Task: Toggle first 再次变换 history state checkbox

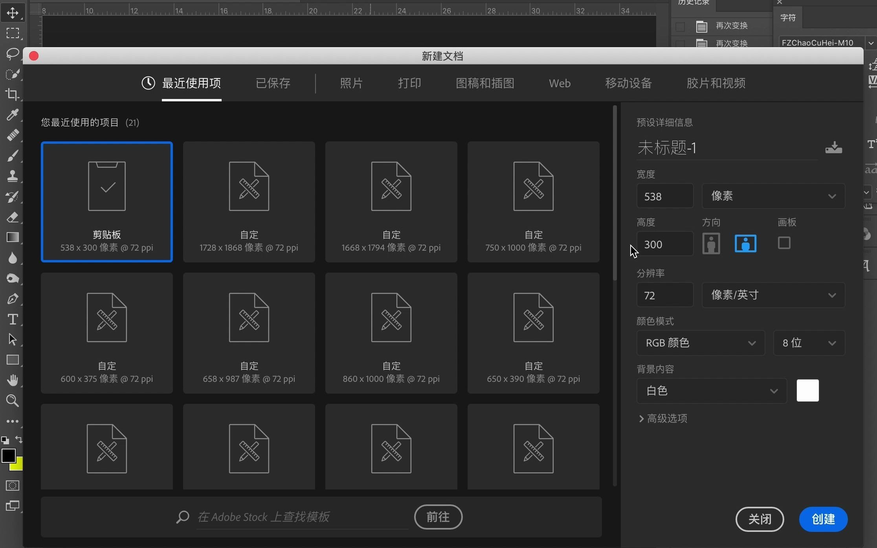Action: (680, 26)
